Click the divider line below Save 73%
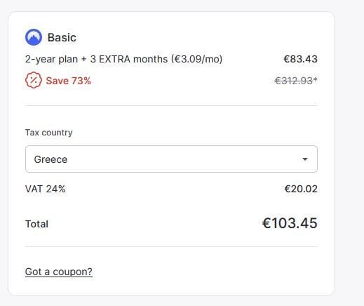The width and height of the screenshot is (364, 306). [171, 105]
